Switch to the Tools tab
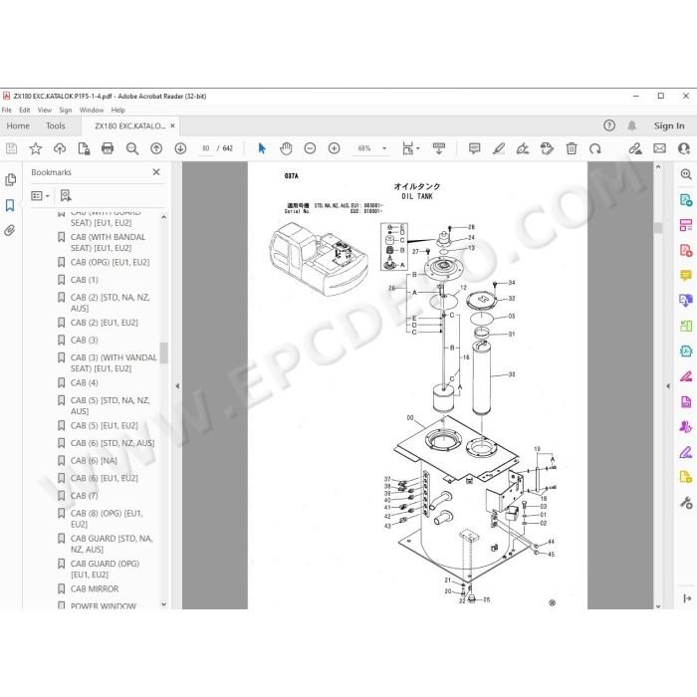 coord(56,125)
